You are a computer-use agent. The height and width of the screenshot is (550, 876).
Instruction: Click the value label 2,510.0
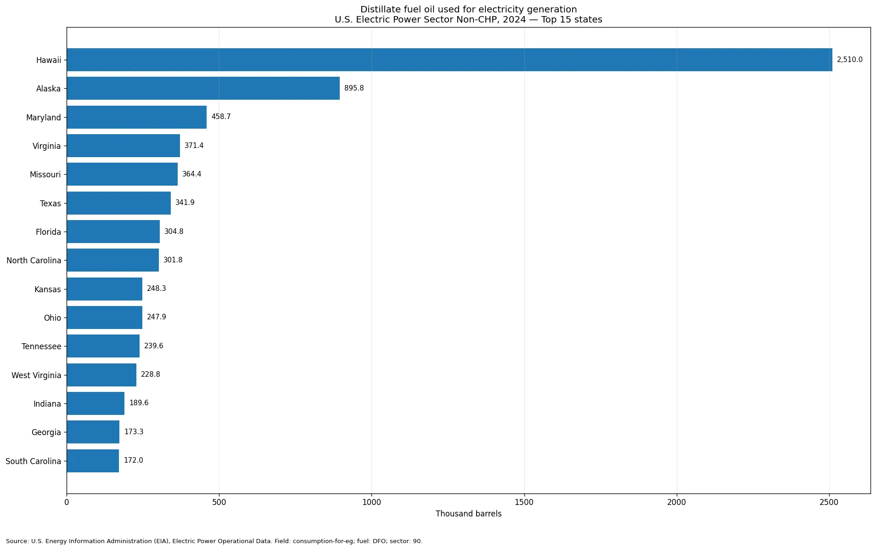click(x=849, y=60)
